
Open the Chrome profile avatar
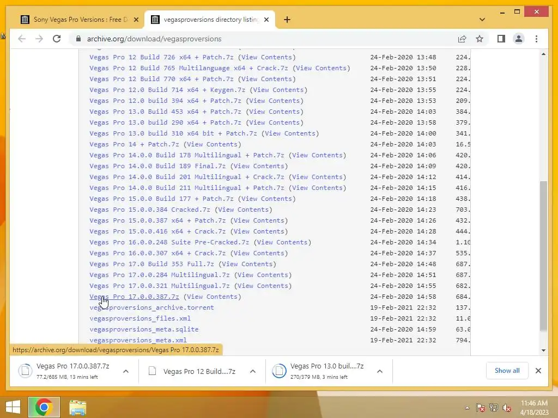(x=519, y=39)
